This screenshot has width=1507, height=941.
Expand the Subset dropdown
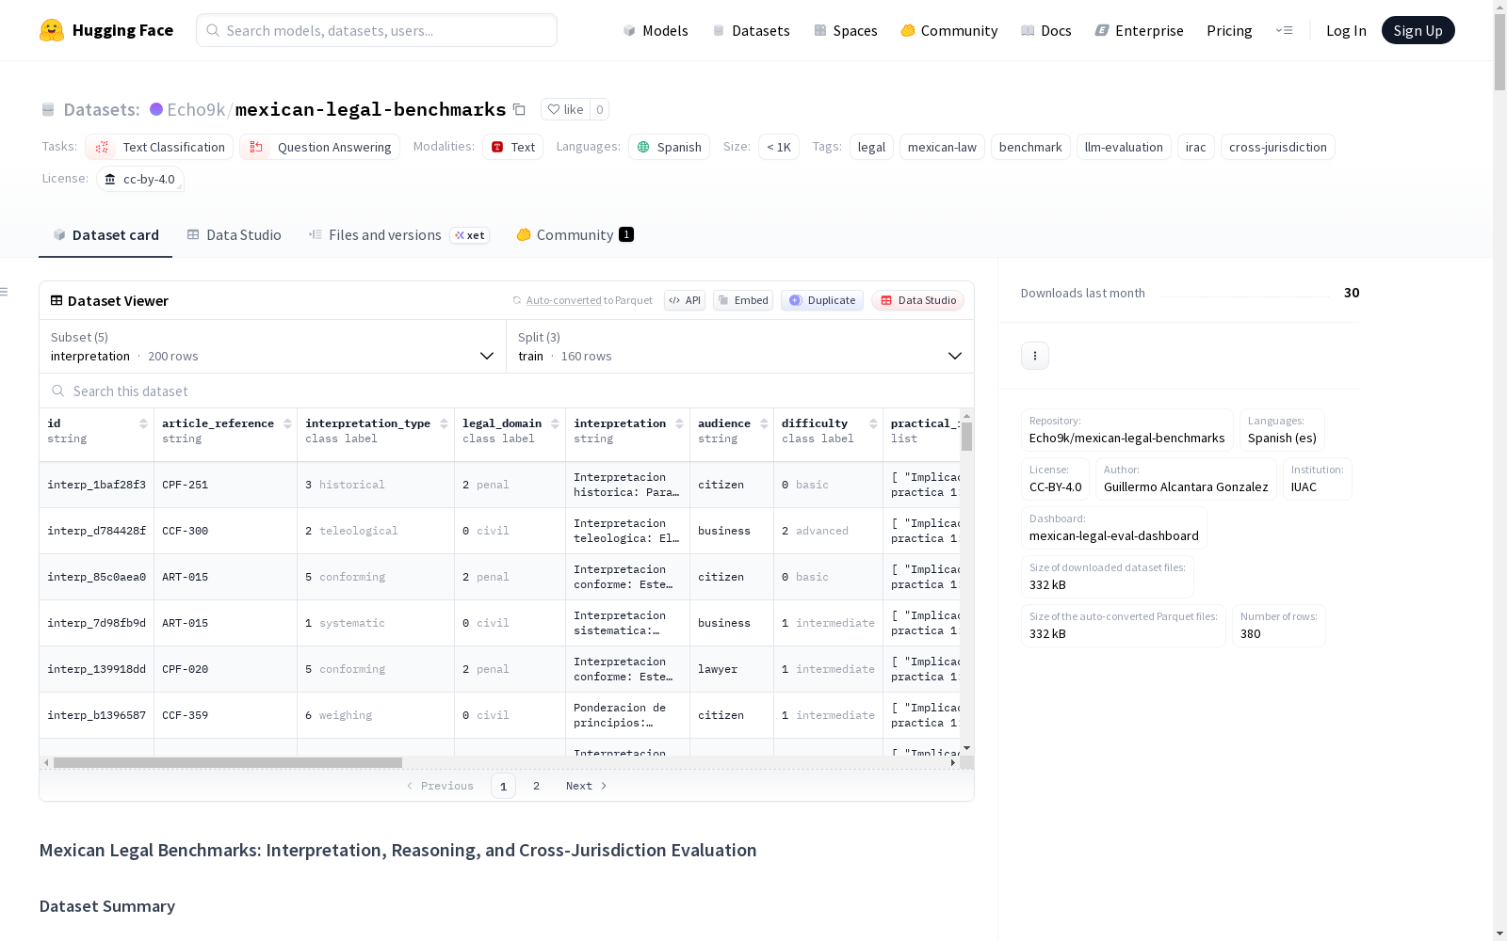point(272,346)
